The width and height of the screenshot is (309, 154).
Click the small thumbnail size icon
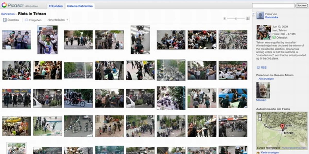pyautogui.click(x=225, y=18)
